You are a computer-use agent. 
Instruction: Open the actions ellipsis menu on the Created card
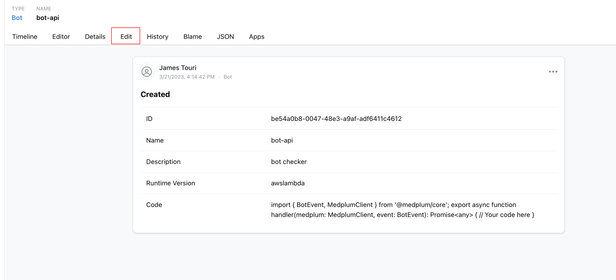point(553,71)
